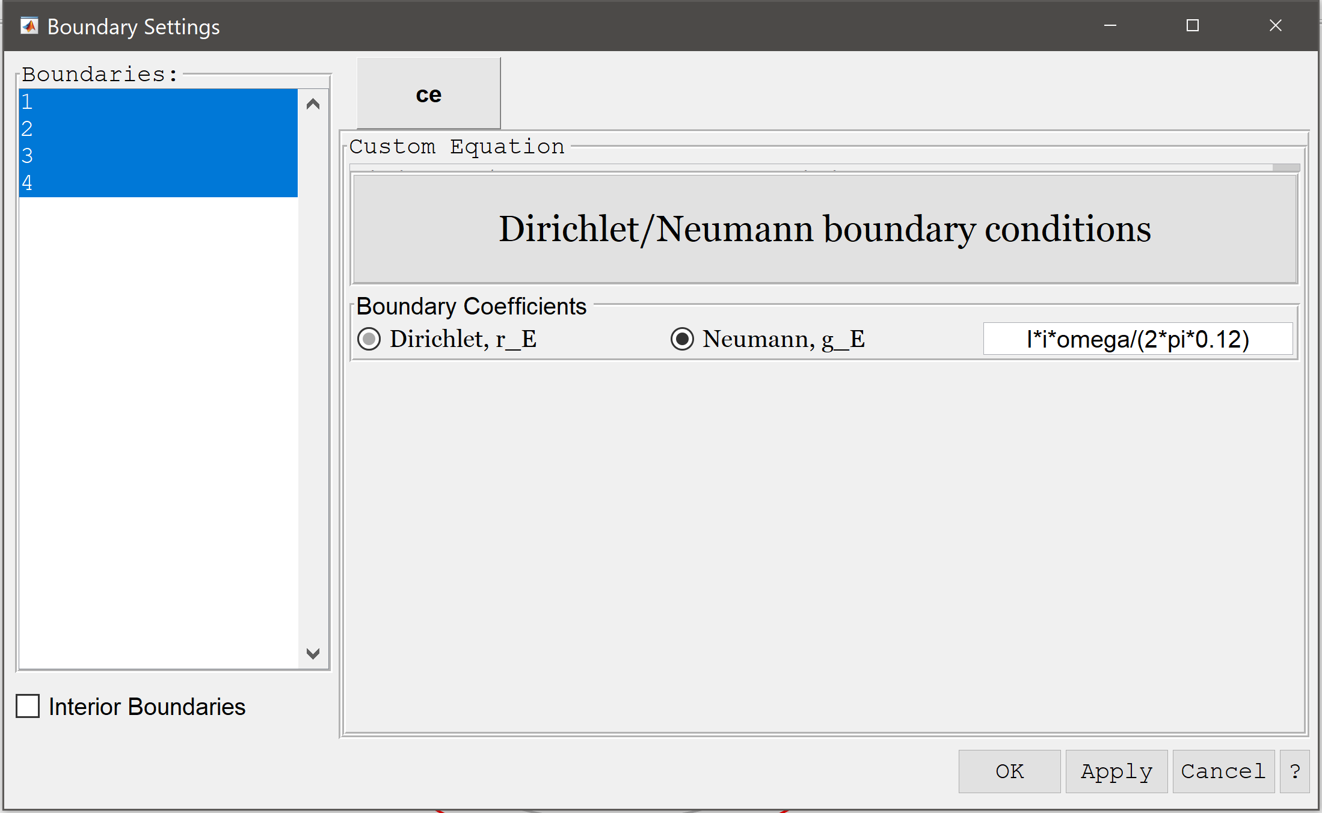Click the Dirichlet/Neumann boundary conditions button
This screenshot has width=1322, height=813.
pyautogui.click(x=825, y=229)
